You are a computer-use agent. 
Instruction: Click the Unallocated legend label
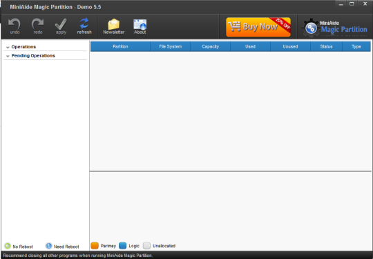pyautogui.click(x=164, y=246)
